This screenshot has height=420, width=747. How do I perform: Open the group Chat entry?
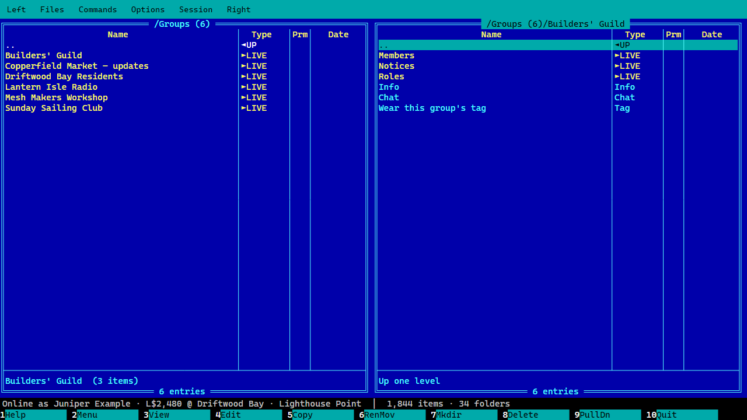[558, 97]
